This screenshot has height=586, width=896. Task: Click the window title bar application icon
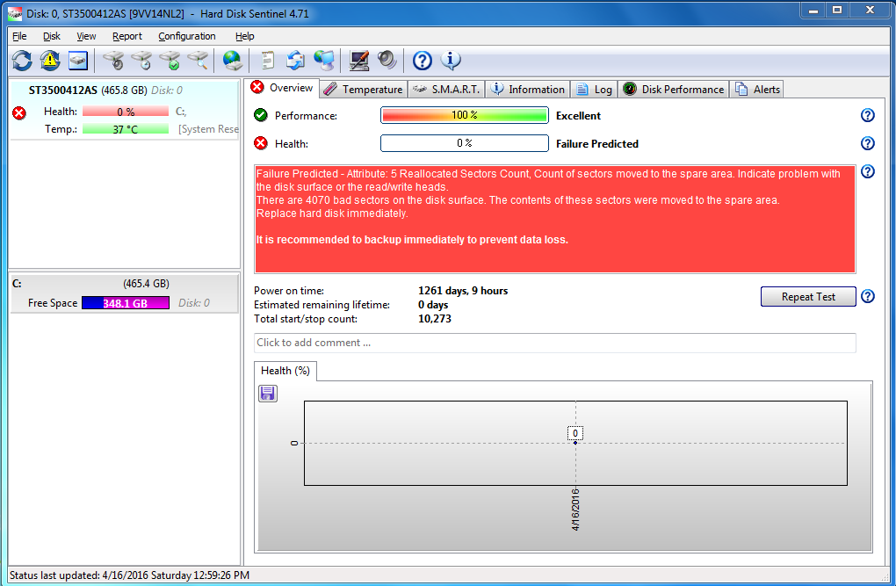(x=16, y=13)
